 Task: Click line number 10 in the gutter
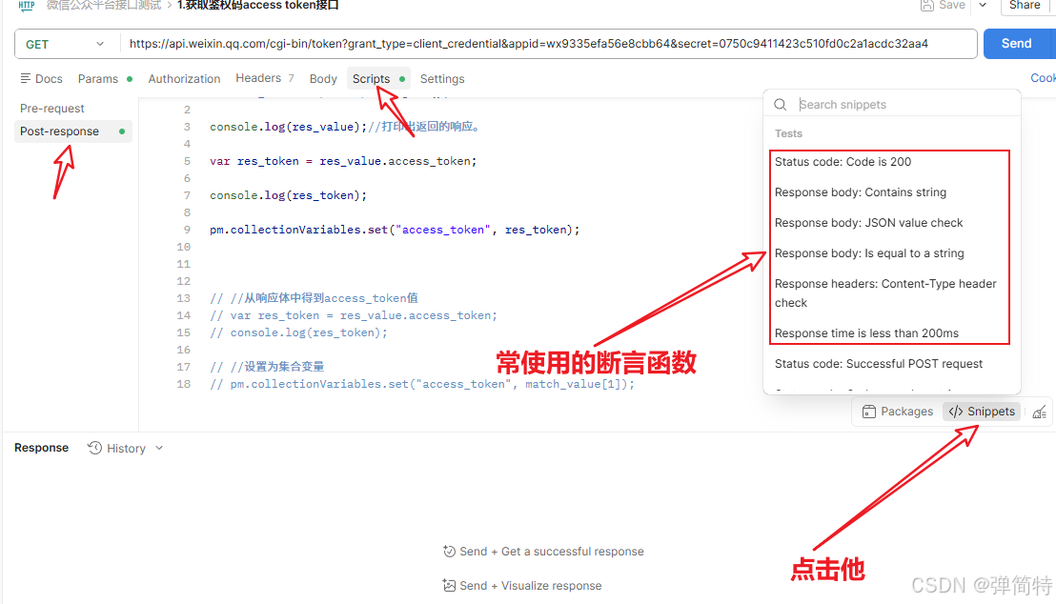184,247
